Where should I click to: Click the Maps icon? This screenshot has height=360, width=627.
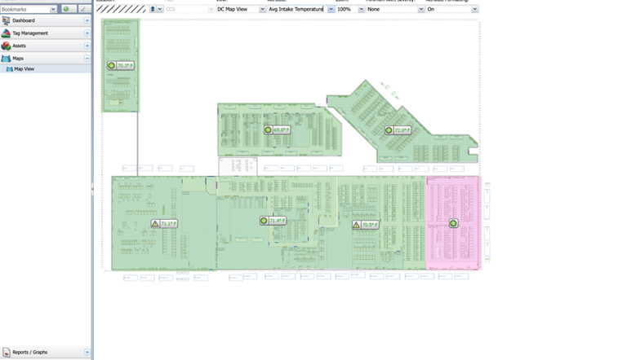6,59
